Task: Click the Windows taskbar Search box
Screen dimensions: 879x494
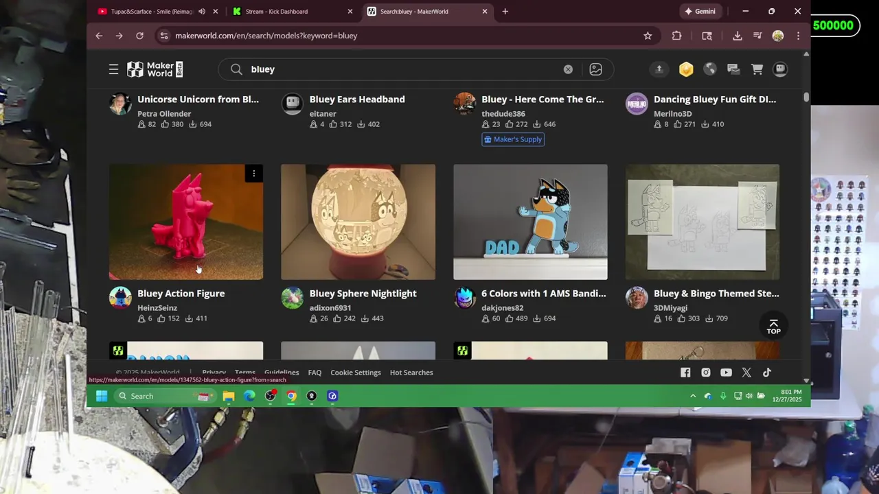Action: click(164, 396)
